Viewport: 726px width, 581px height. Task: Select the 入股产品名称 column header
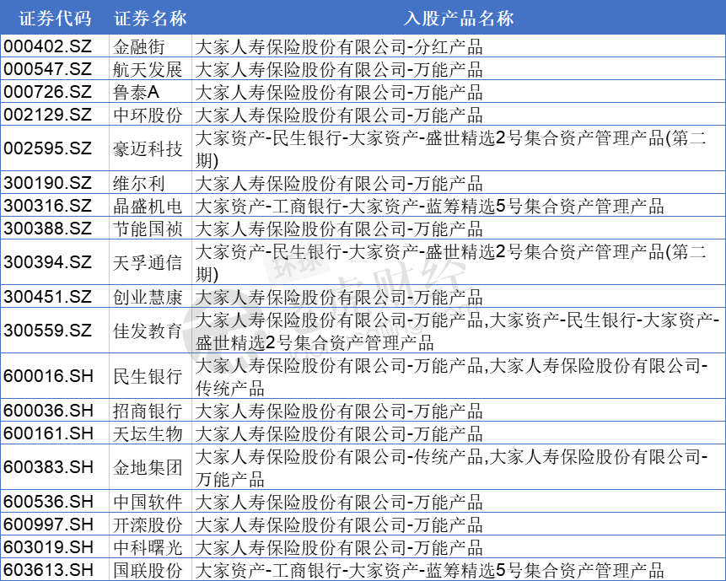coord(459,19)
